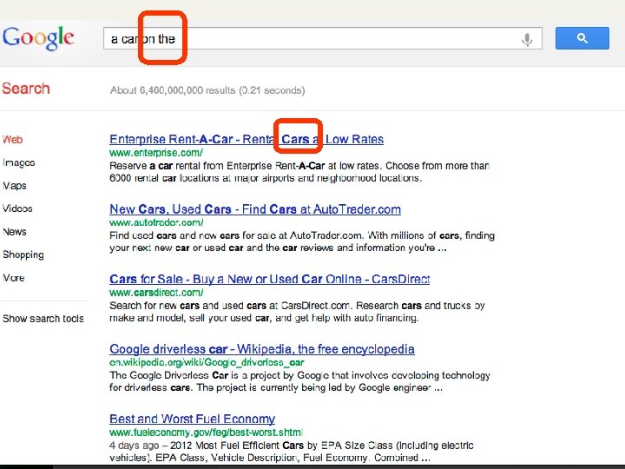This screenshot has height=469, width=625.
Task: Click en.wikipedia.org/wiki/Google_driverless_car URL
Action: (x=207, y=362)
